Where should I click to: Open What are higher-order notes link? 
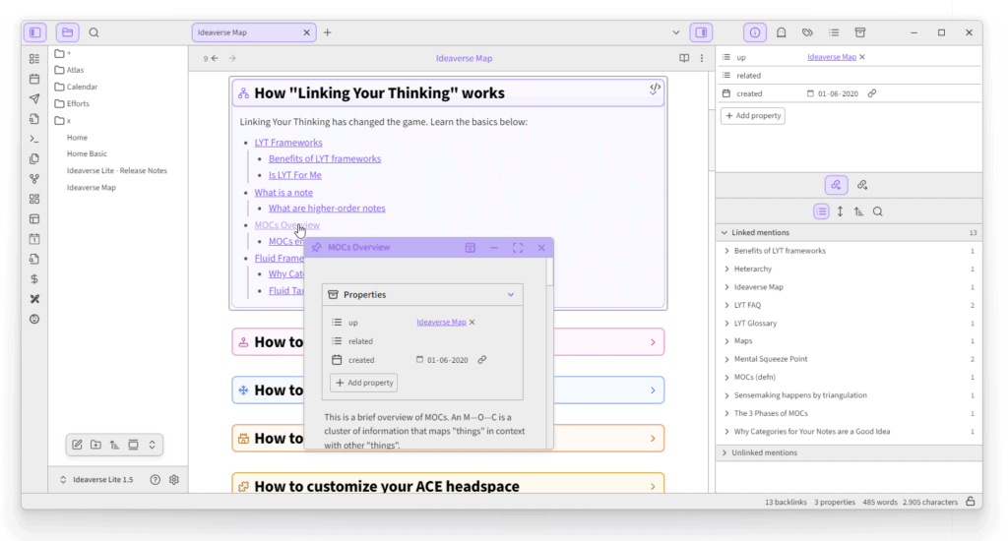click(327, 209)
